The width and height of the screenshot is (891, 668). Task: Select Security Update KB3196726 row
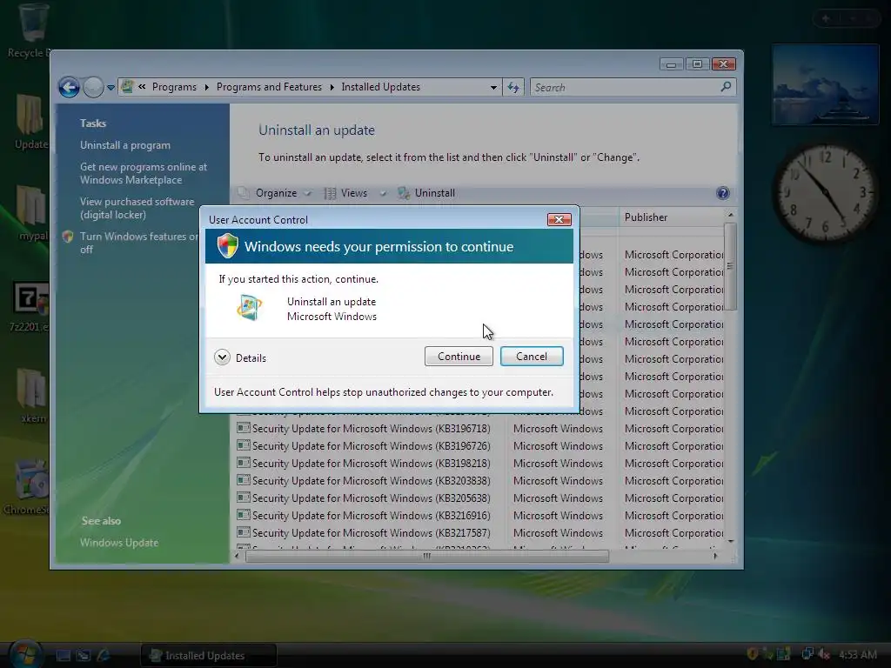coord(479,446)
